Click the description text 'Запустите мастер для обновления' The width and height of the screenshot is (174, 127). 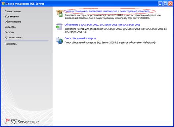point(116,30)
